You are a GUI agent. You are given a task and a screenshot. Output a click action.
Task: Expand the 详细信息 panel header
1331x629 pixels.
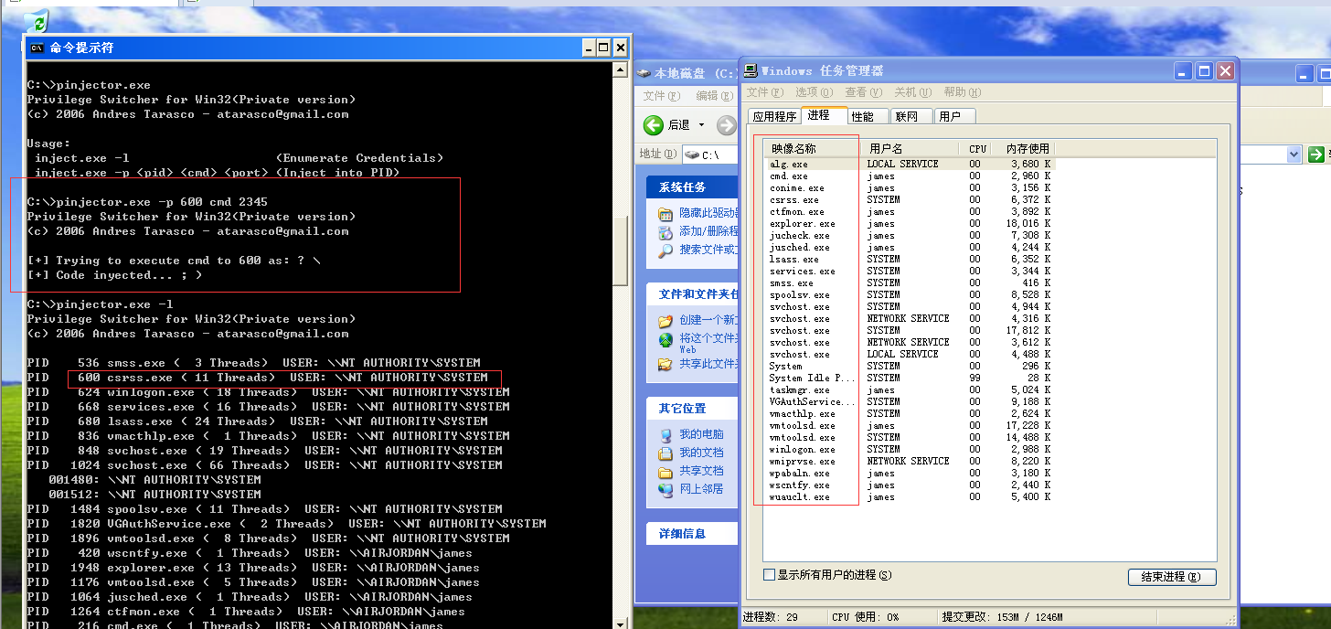(693, 533)
